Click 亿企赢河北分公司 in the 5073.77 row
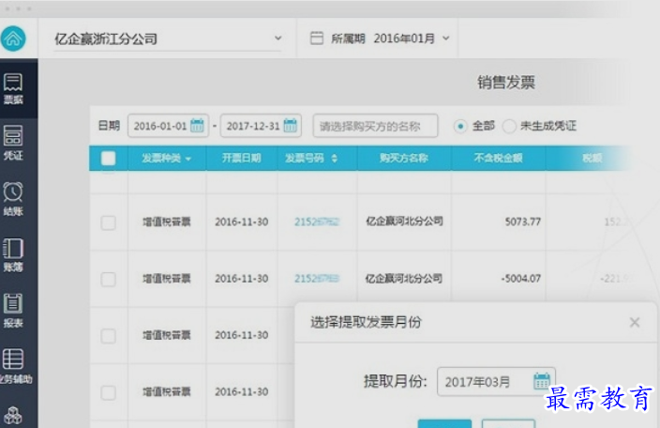This screenshot has width=660, height=428. 404,222
